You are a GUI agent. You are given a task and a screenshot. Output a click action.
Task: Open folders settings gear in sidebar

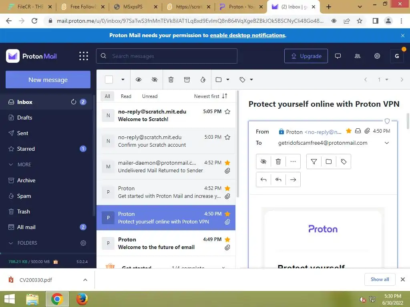pyautogui.click(x=83, y=243)
